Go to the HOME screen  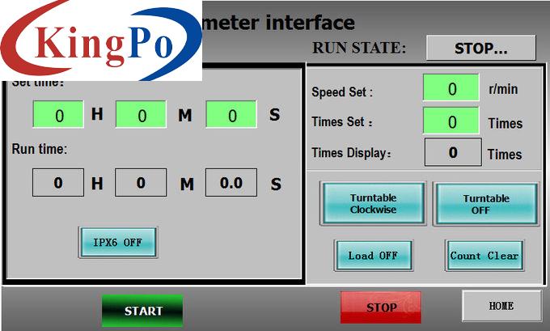(501, 306)
